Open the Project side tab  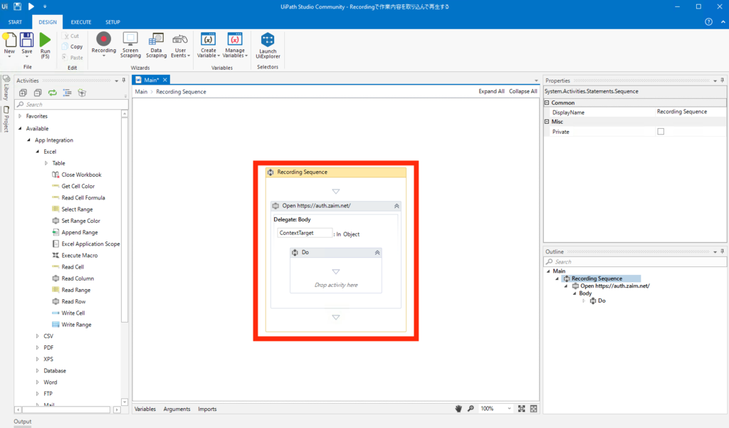pos(6,120)
